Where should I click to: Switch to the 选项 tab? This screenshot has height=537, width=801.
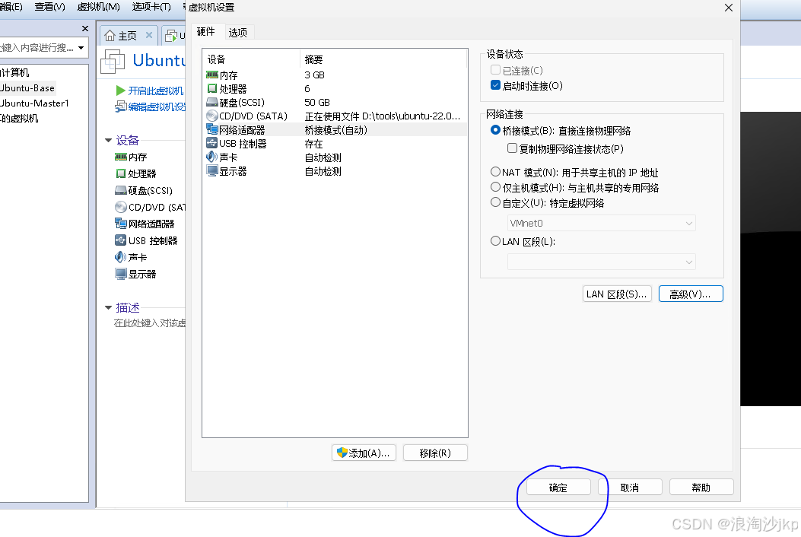tap(237, 33)
